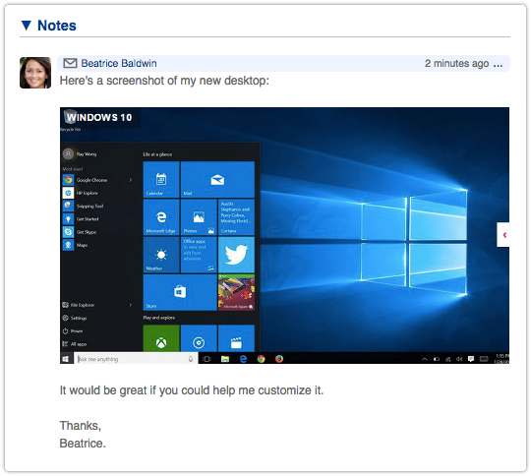The width and height of the screenshot is (531, 476).
Task: Click Maps in the Start menu list
Action: coord(75,245)
